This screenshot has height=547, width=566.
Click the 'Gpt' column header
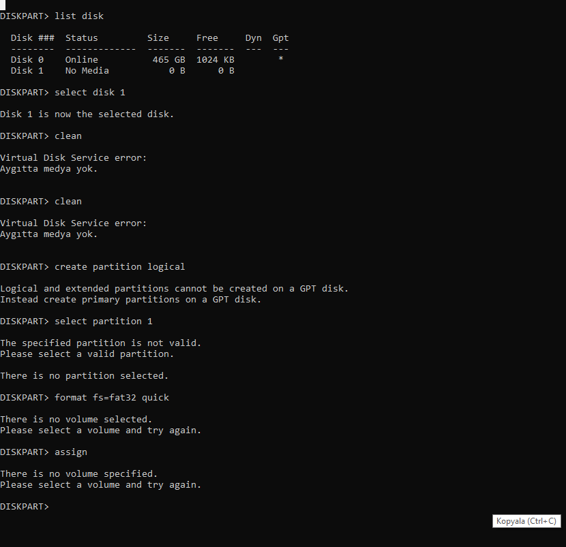tap(280, 38)
